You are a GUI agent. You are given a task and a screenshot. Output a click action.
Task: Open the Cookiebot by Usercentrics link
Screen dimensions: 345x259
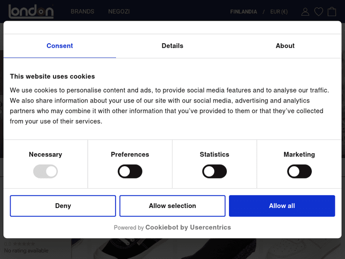[x=188, y=227]
